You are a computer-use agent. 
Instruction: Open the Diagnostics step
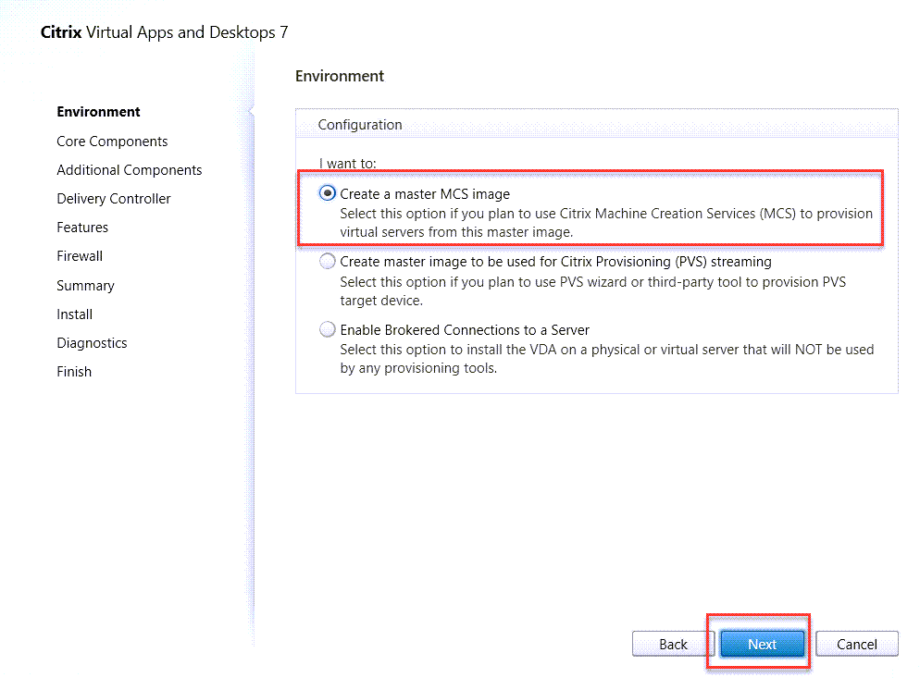coord(92,343)
